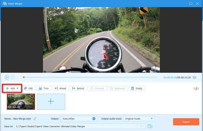Empty the clip list

click(137, 88)
